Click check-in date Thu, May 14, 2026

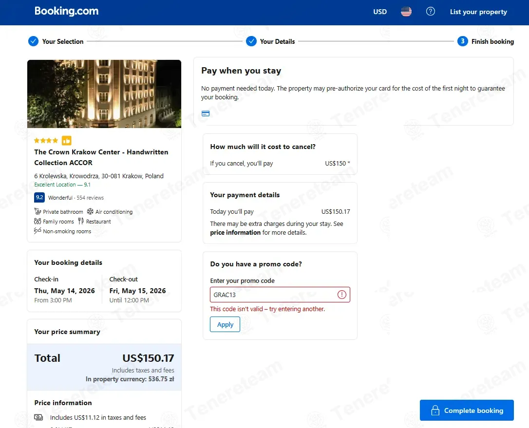tap(64, 291)
